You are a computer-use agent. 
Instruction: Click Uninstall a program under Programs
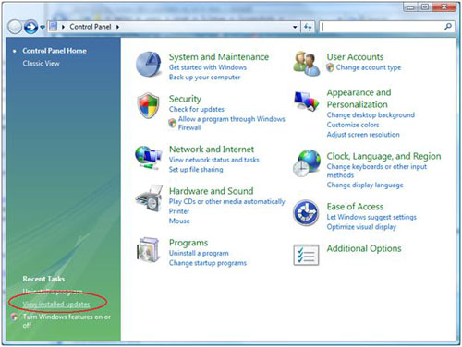pos(199,253)
